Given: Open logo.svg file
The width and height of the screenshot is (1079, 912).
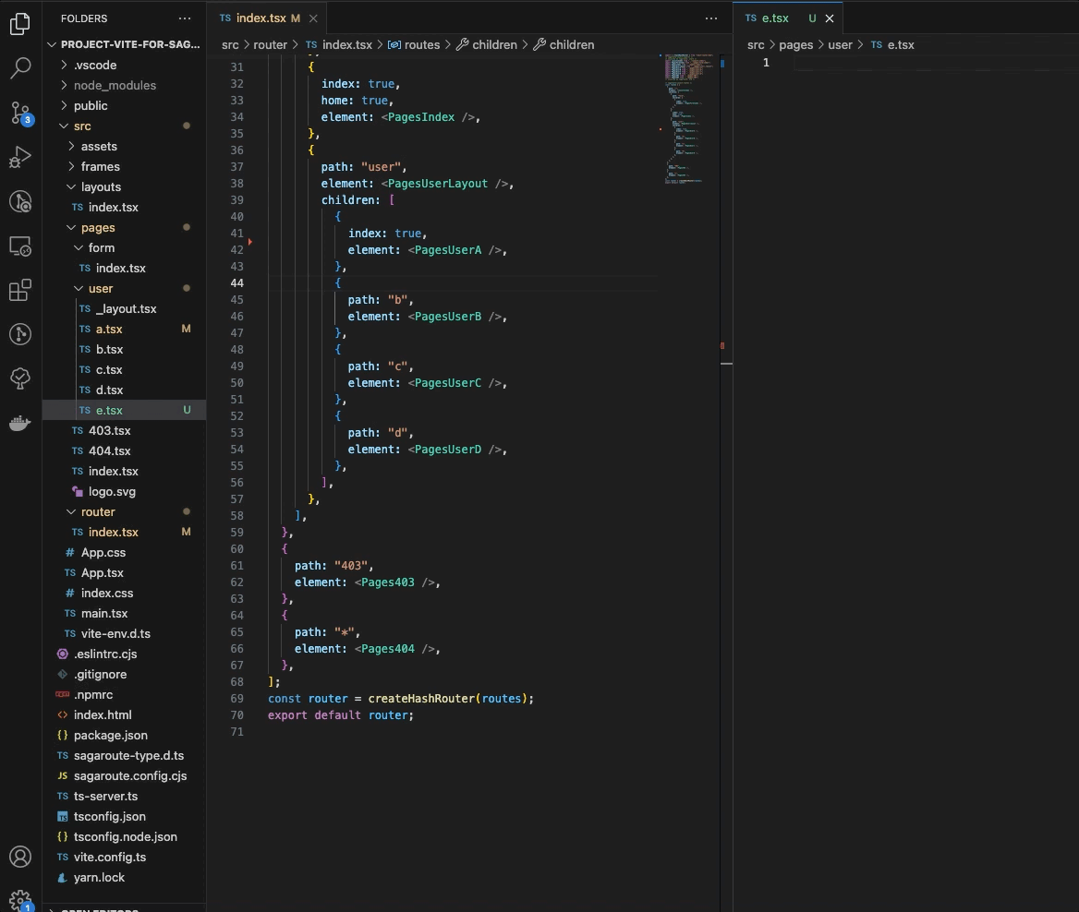Looking at the screenshot, I should [x=124, y=492].
